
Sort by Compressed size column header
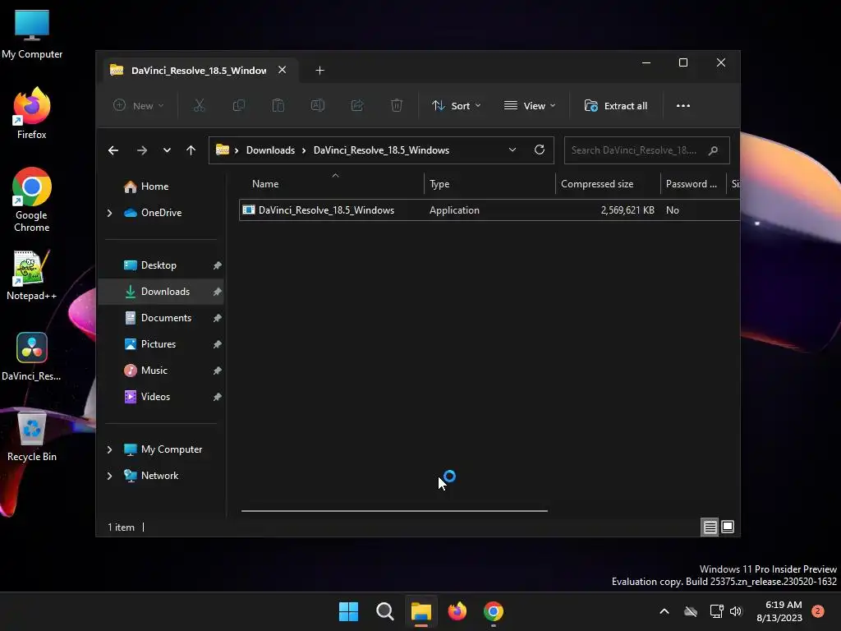click(x=608, y=184)
